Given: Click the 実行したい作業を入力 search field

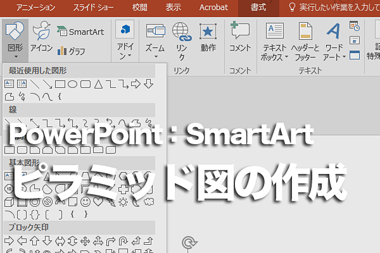Looking at the screenshot, I should pyautogui.click(x=334, y=8).
